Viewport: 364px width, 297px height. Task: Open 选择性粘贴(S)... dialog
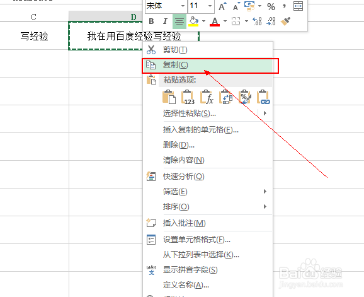tap(190, 114)
